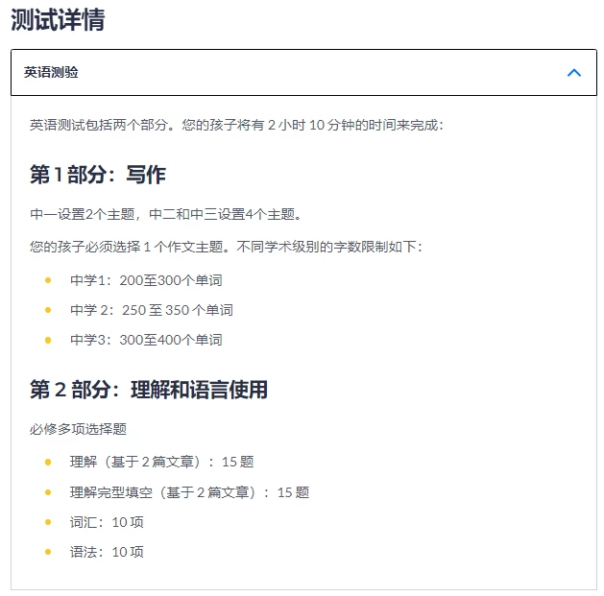The image size is (604, 596).
Task: Select the bullet 理解（基于 2 篇文章）：15 题
Action: point(161,462)
